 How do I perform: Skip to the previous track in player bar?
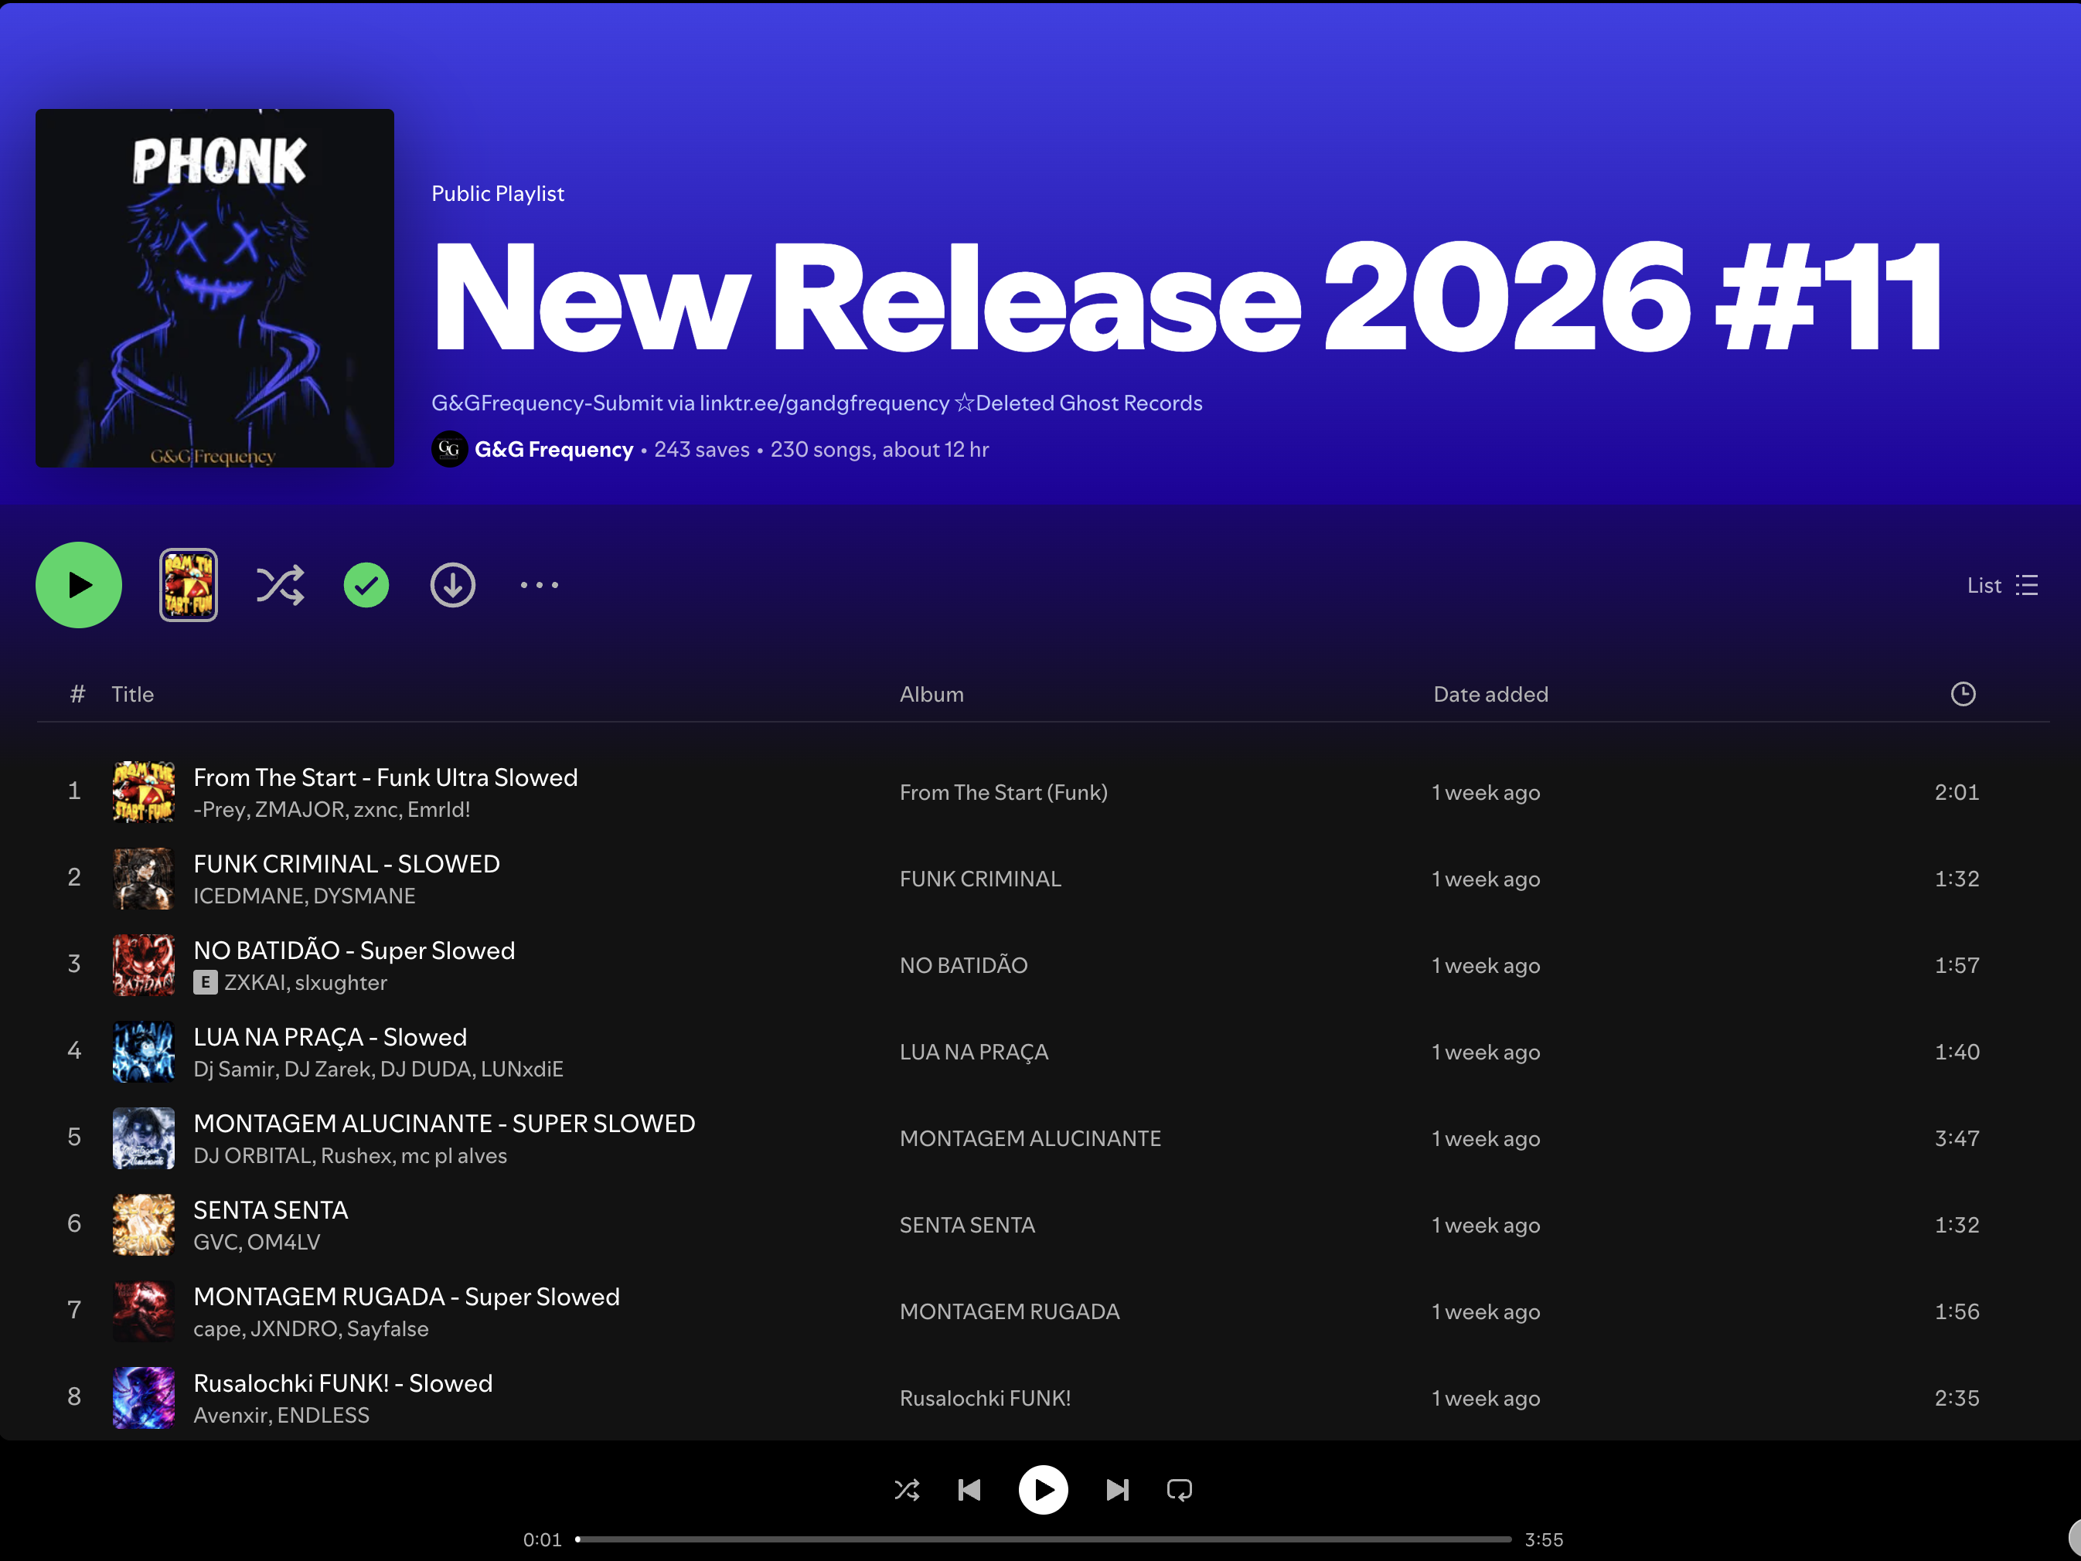(969, 1490)
